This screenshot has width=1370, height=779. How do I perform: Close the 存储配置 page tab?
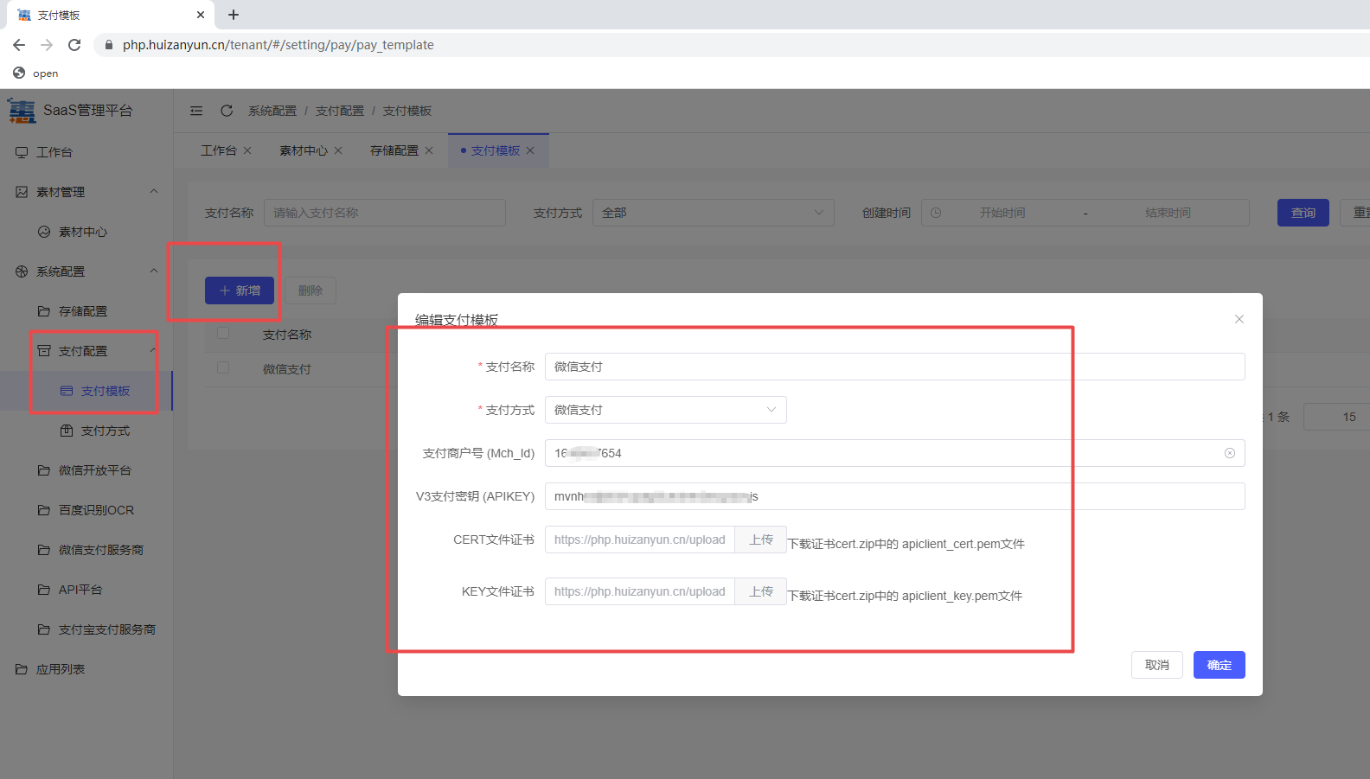pyautogui.click(x=429, y=150)
